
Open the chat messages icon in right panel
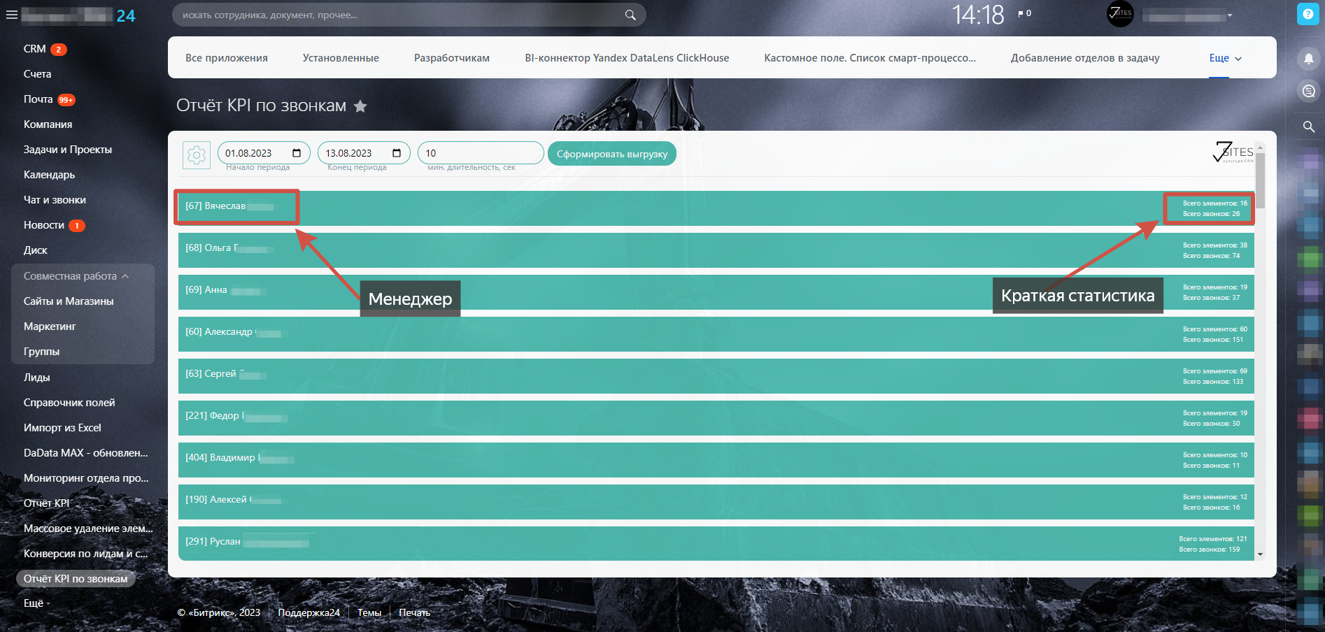click(1308, 92)
